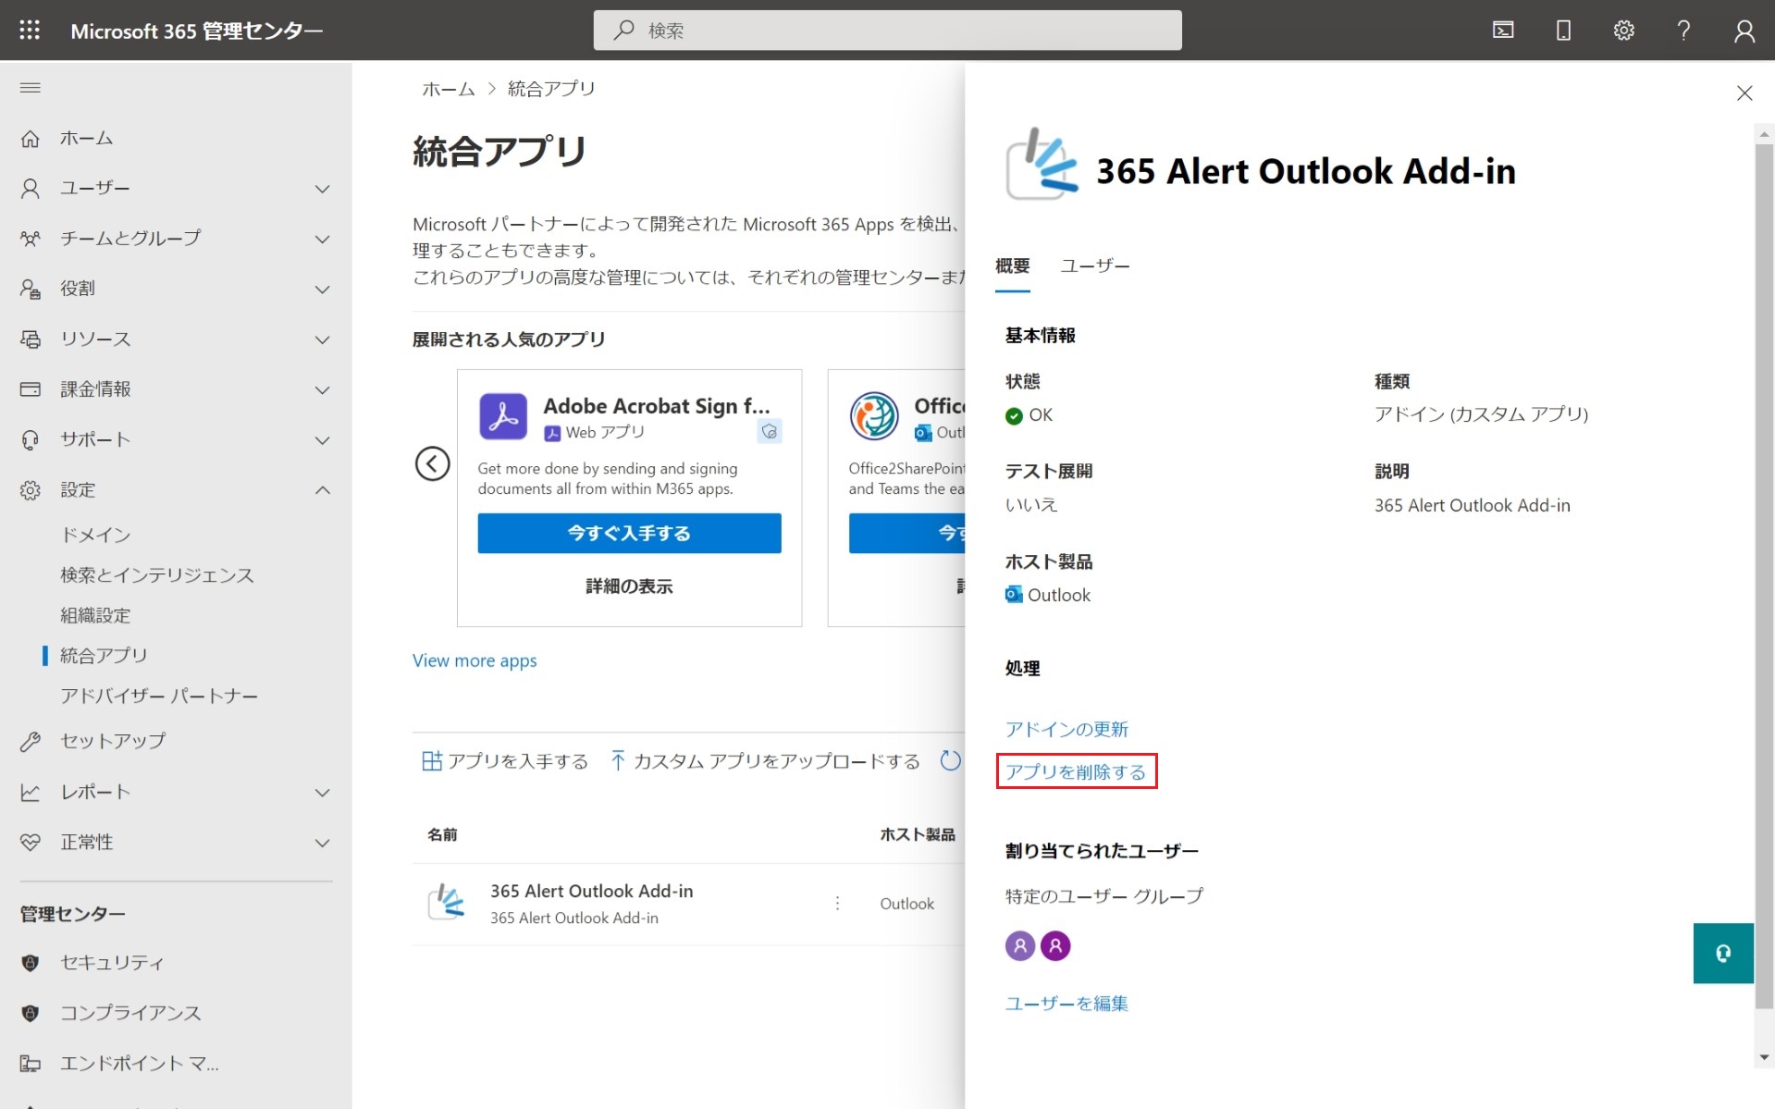Screen dimensions: 1775x1109
Task: Collapse the 設定 navigation section
Action: pos(322,490)
